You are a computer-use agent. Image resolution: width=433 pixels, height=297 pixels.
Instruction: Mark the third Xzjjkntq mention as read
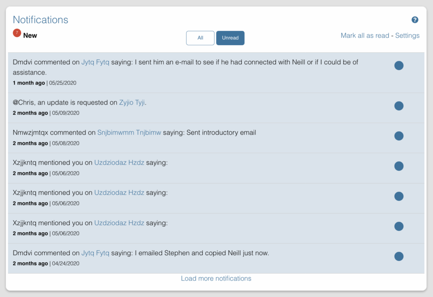(399, 226)
